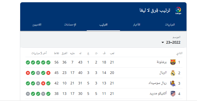Click the dropdown arrow beside the season
This screenshot has width=197, height=104.
point(163,43)
